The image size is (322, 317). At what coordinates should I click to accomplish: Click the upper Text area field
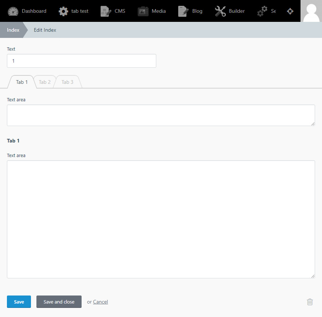161,114
